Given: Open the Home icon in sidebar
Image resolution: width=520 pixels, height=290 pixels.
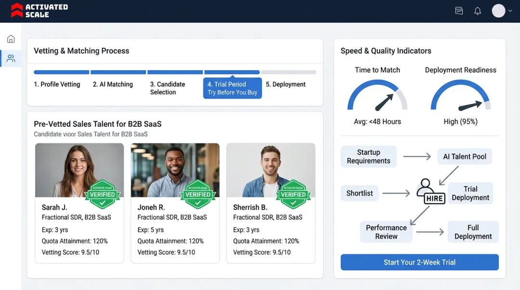Looking at the screenshot, I should point(11,39).
